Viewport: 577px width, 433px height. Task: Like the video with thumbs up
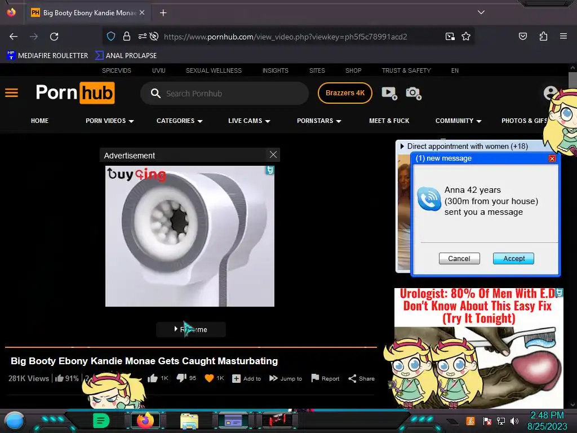153,378
